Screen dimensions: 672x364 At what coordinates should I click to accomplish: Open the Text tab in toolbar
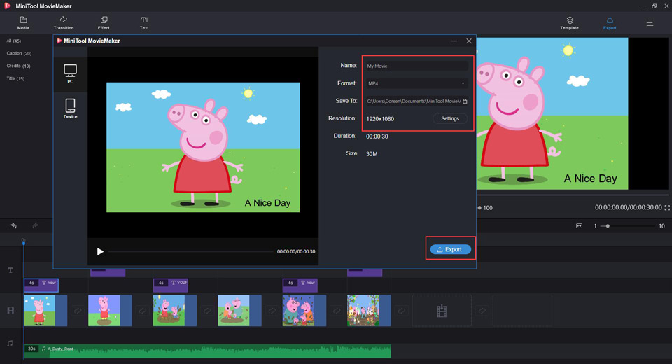[144, 22]
